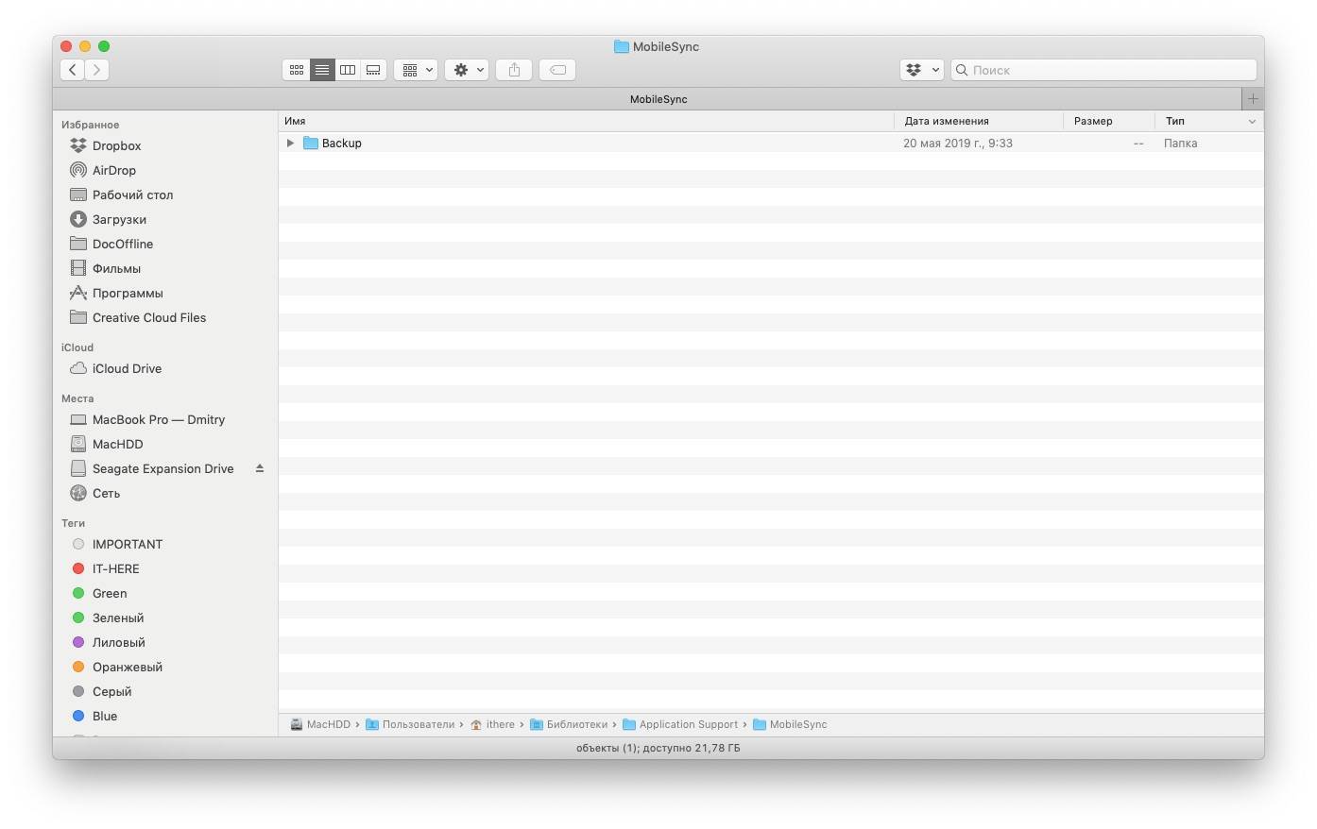Viewport: 1317px width, 829px height.
Task: Go back to the previous folder
Action: pos(73,70)
